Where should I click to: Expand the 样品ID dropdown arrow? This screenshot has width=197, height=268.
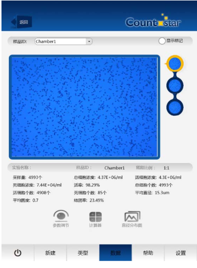point(89,41)
